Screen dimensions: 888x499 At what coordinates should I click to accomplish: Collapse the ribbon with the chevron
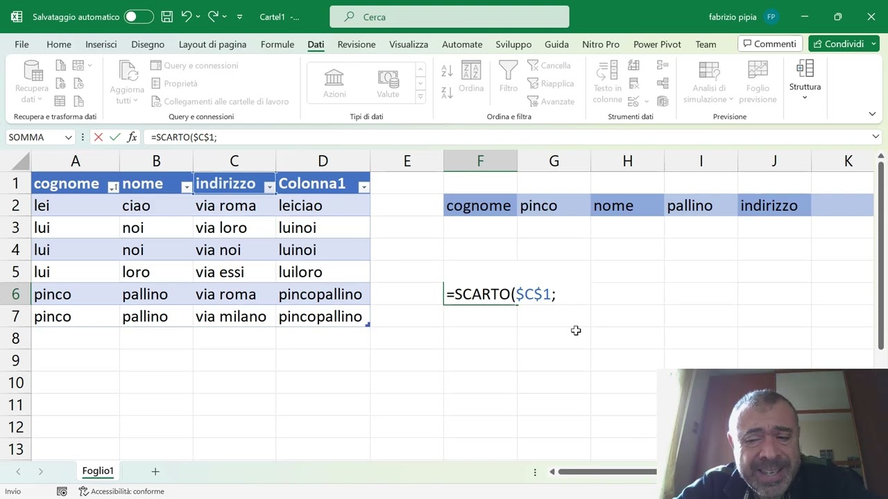click(x=872, y=114)
